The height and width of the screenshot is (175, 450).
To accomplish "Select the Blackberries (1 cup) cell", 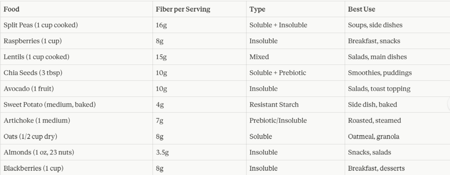I will tap(76, 168).
